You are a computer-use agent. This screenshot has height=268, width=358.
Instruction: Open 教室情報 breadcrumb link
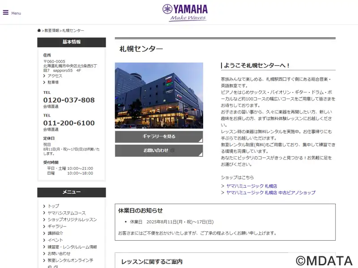[x=52, y=30]
